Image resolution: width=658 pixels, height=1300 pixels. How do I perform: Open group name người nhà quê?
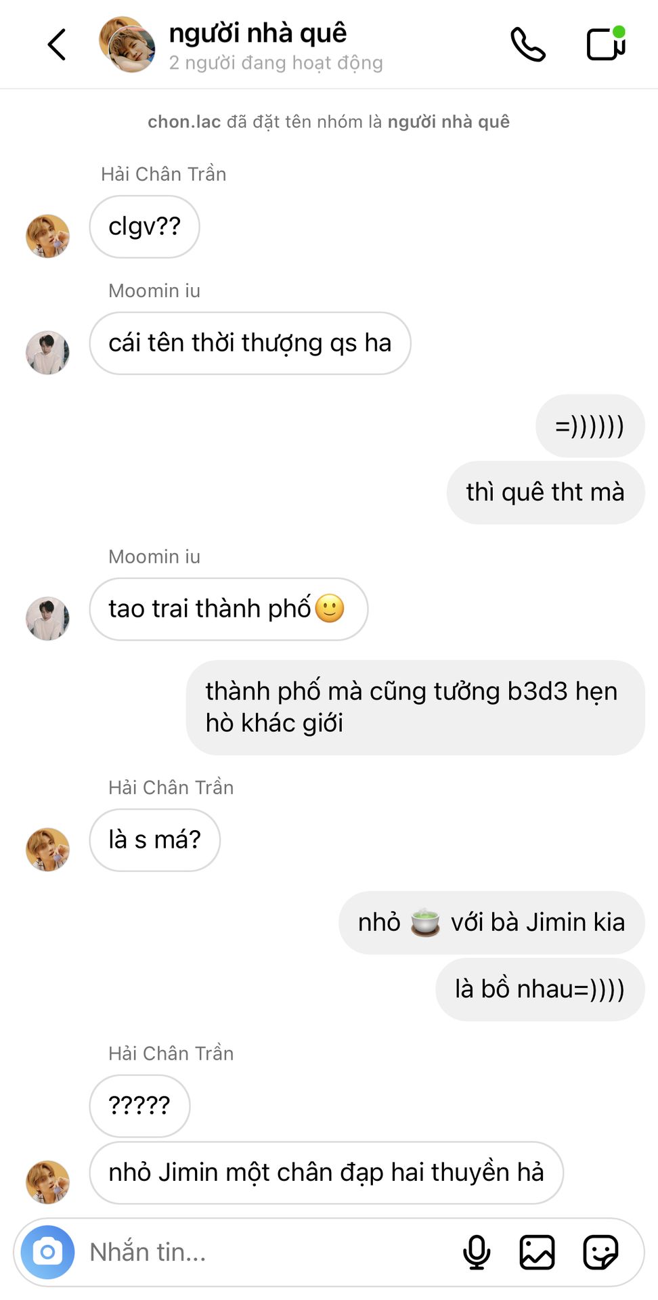(x=258, y=32)
